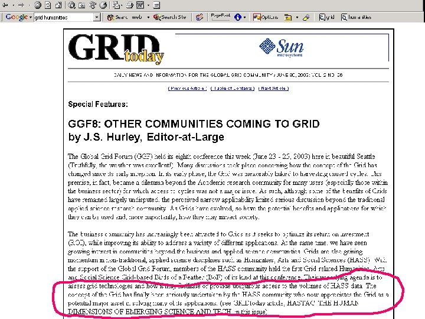Click the Mail icon in the toolbar

point(116,5)
